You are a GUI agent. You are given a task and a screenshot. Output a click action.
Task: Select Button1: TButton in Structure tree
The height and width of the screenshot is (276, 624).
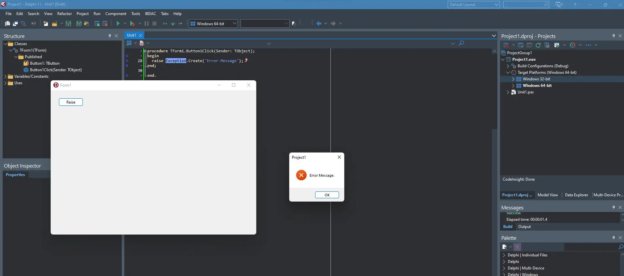[x=45, y=63]
